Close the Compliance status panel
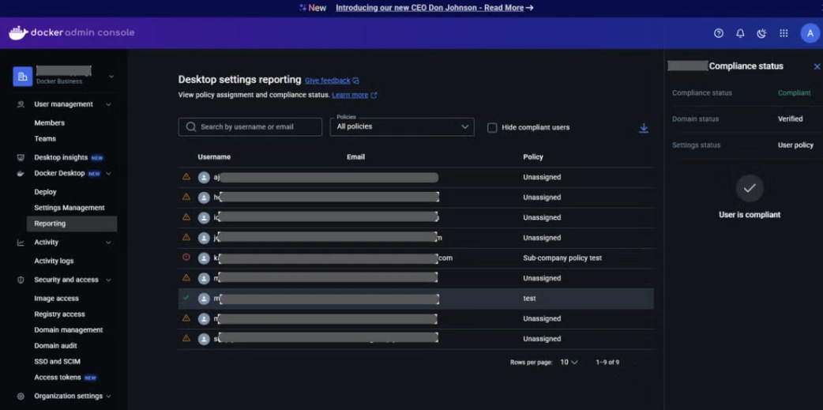823x410 pixels. 817,66
